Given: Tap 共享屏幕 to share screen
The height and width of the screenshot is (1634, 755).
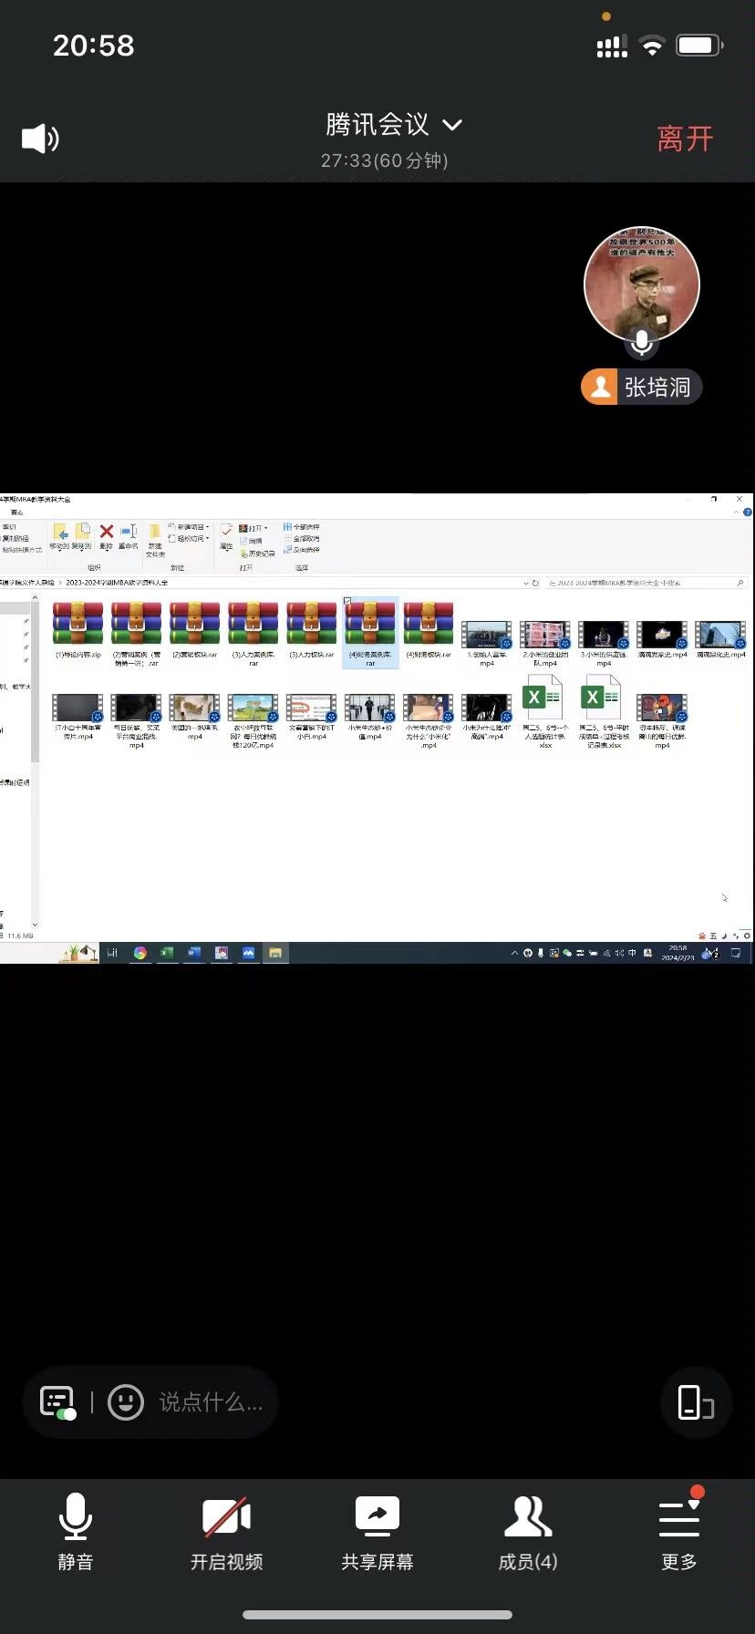Looking at the screenshot, I should click(x=377, y=1532).
